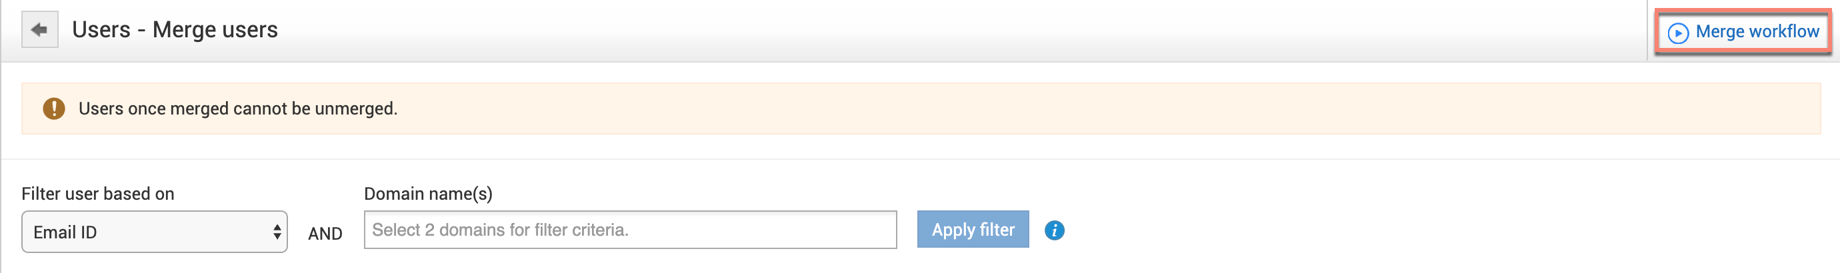The width and height of the screenshot is (1840, 273).
Task: Click the 'Email ID' text in the selector
Action: [x=65, y=232]
